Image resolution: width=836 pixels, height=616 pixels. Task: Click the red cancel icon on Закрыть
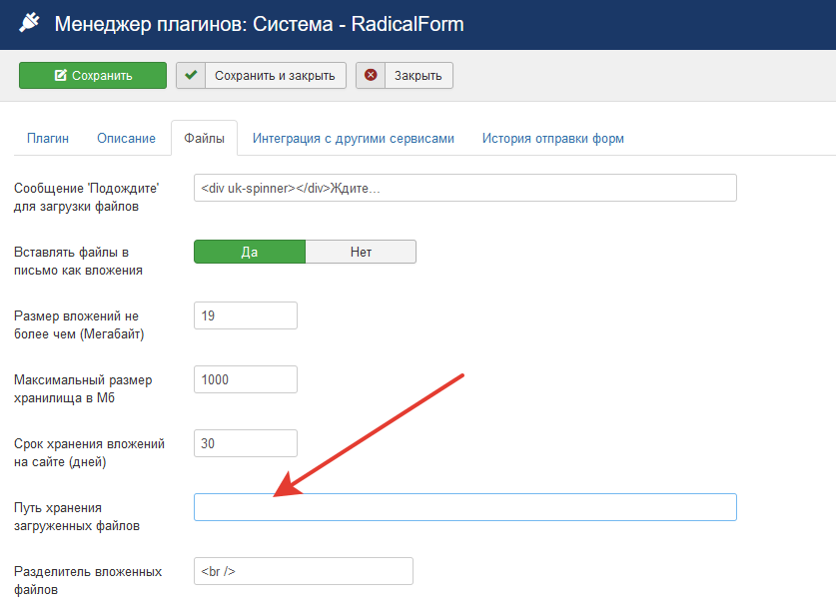(371, 76)
